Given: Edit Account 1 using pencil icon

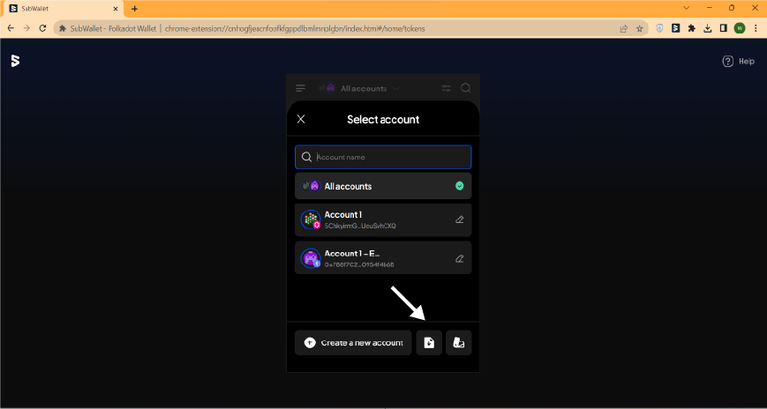Looking at the screenshot, I should pos(459,219).
